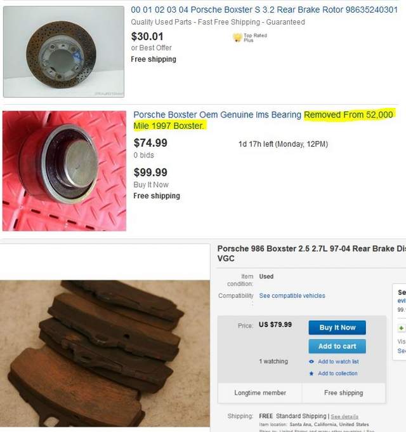Click the $99.99 Buy It Now price
Viewport: 406px width, 432px height.
[150, 172]
